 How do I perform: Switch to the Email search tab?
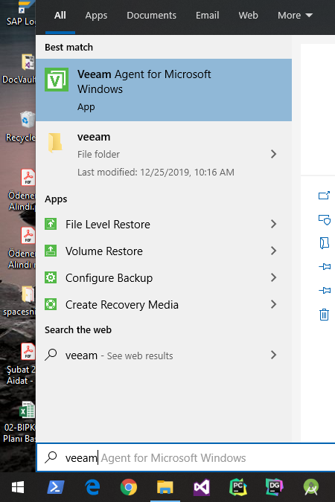tap(208, 15)
